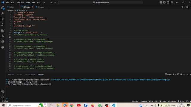Change line endings via CRLF status item
Screen dimensions: 191x107
tap(156, 101)
